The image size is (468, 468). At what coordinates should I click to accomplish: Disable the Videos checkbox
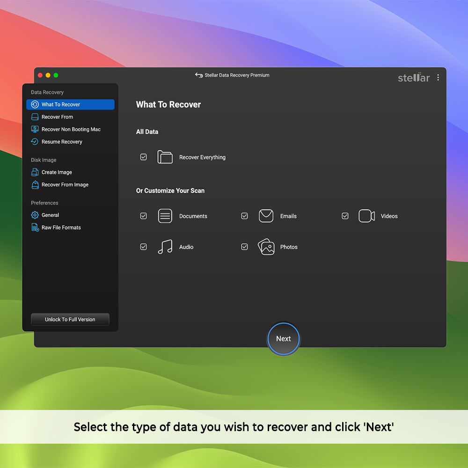point(345,216)
